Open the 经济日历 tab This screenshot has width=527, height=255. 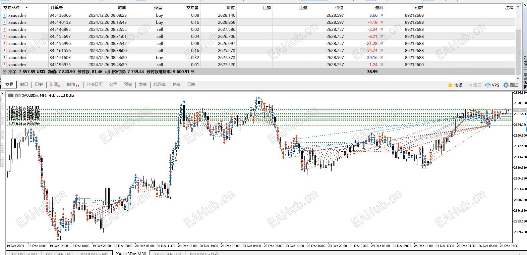[95, 85]
